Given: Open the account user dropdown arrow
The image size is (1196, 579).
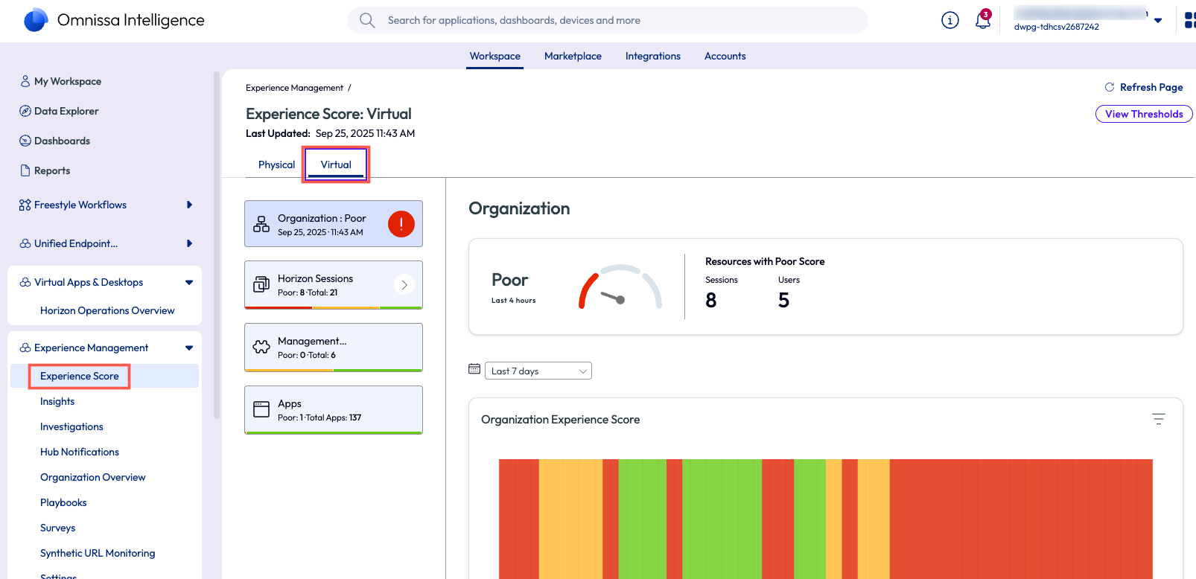Looking at the screenshot, I should click(x=1157, y=21).
